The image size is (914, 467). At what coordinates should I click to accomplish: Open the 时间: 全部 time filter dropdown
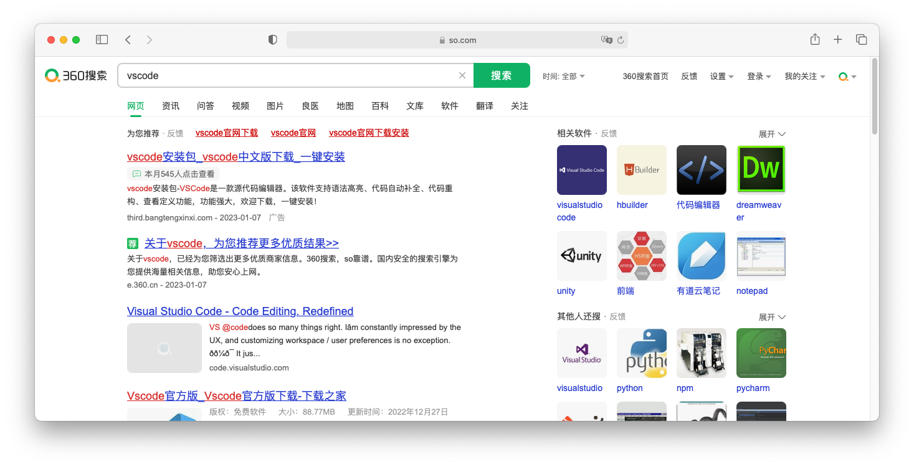(x=563, y=76)
